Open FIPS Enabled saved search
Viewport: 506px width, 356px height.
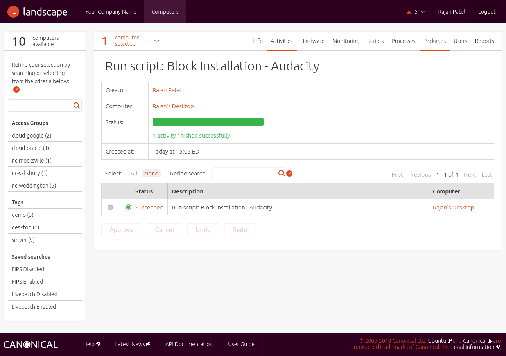(27, 282)
